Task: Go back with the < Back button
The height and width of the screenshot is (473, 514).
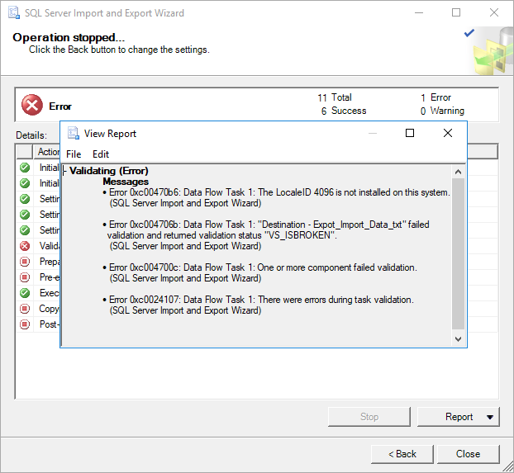Action: [402, 454]
